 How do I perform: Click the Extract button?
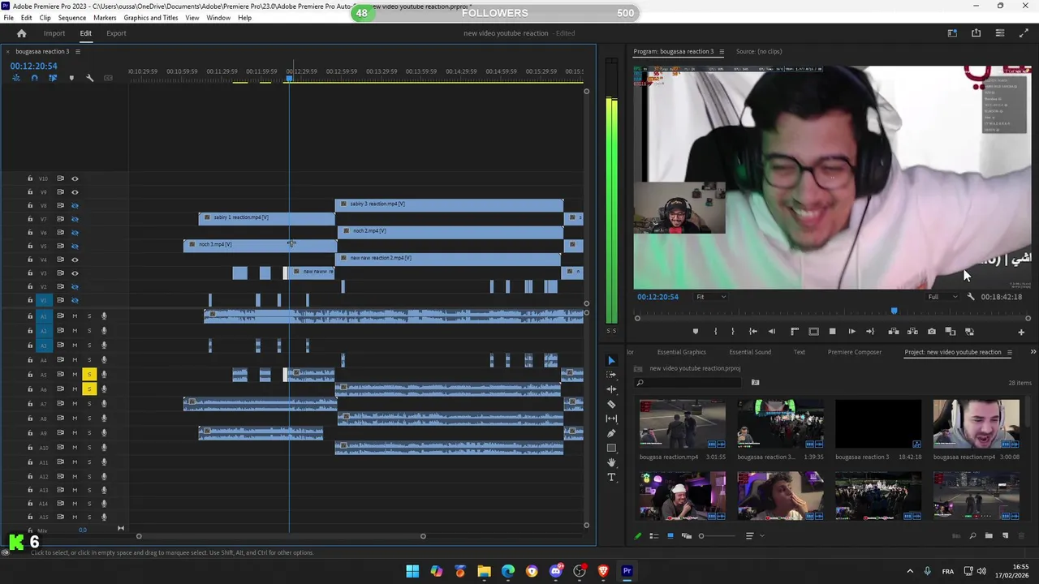[x=912, y=332]
